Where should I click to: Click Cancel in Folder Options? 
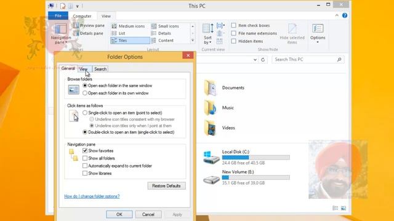(x=148, y=214)
